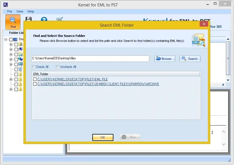Screen dimensions: 234x165
Task: Click the floppy disk Save toolbar icon
Action: 29,19
